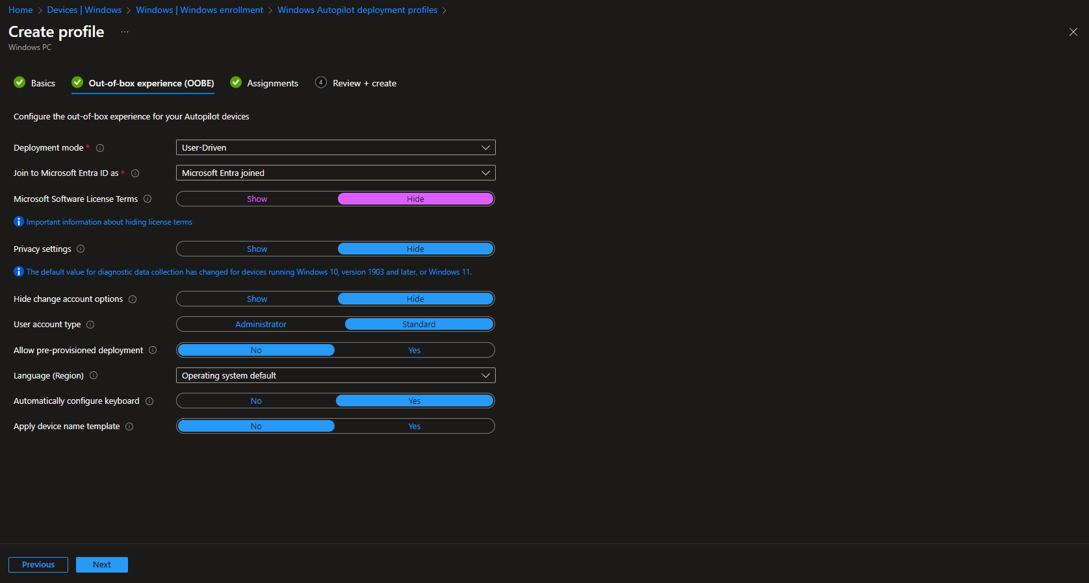
Task: Select No for Apply device name template
Action: click(x=256, y=426)
